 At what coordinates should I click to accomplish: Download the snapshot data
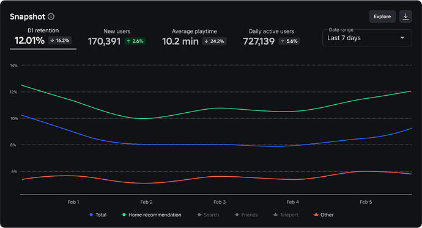[x=405, y=16]
